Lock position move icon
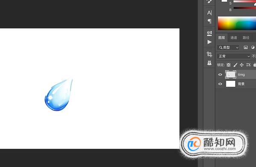The width and height of the screenshot is (256, 167). (x=241, y=65)
